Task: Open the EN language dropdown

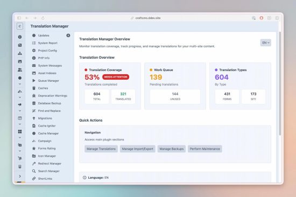Action: coord(266,43)
